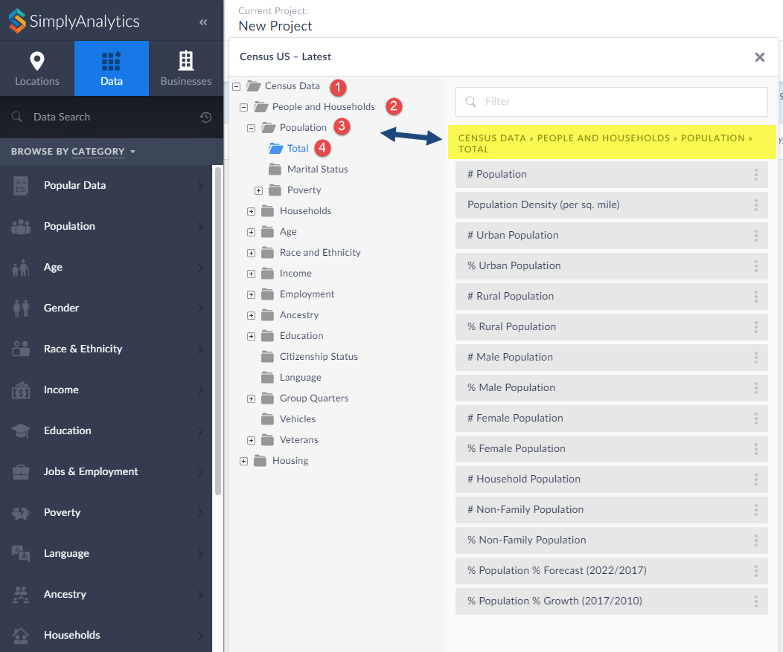The height and width of the screenshot is (652, 783).
Task: Open options menu for # Population
Action: (756, 175)
